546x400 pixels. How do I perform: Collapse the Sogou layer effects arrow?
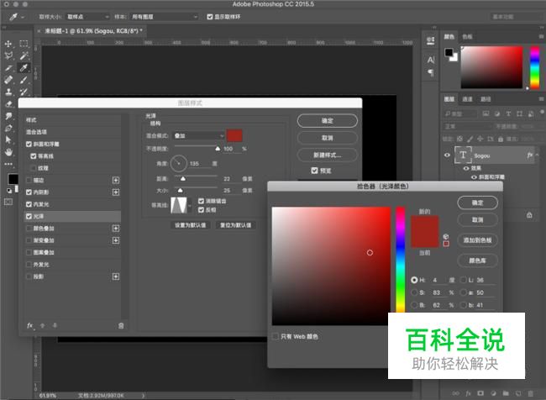tap(538, 155)
